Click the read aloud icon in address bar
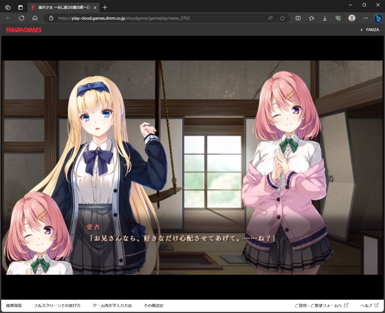 pyautogui.click(x=270, y=18)
